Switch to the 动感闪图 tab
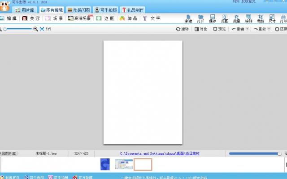The width and height of the screenshot is (287, 179). point(79,10)
